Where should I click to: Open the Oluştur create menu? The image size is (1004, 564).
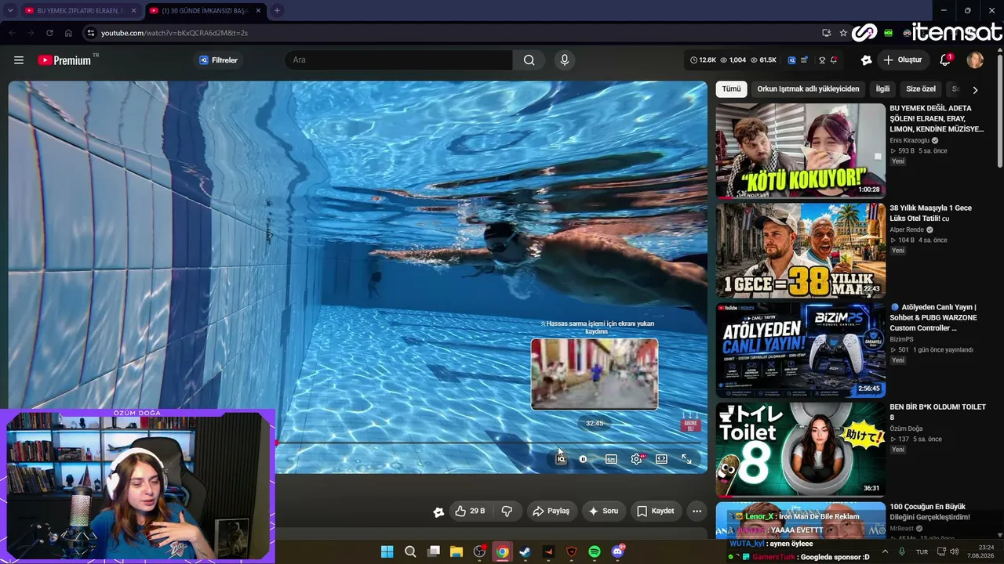point(903,60)
